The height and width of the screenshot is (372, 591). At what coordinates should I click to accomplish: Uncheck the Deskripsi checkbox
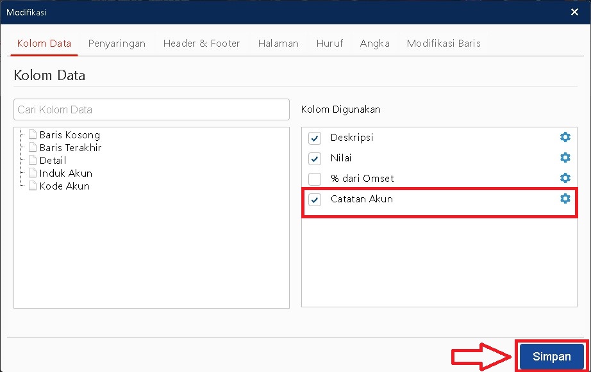[315, 138]
